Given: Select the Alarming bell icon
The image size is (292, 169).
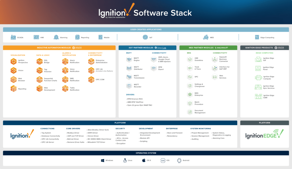Looking at the screenshot, I should click(56, 37).
